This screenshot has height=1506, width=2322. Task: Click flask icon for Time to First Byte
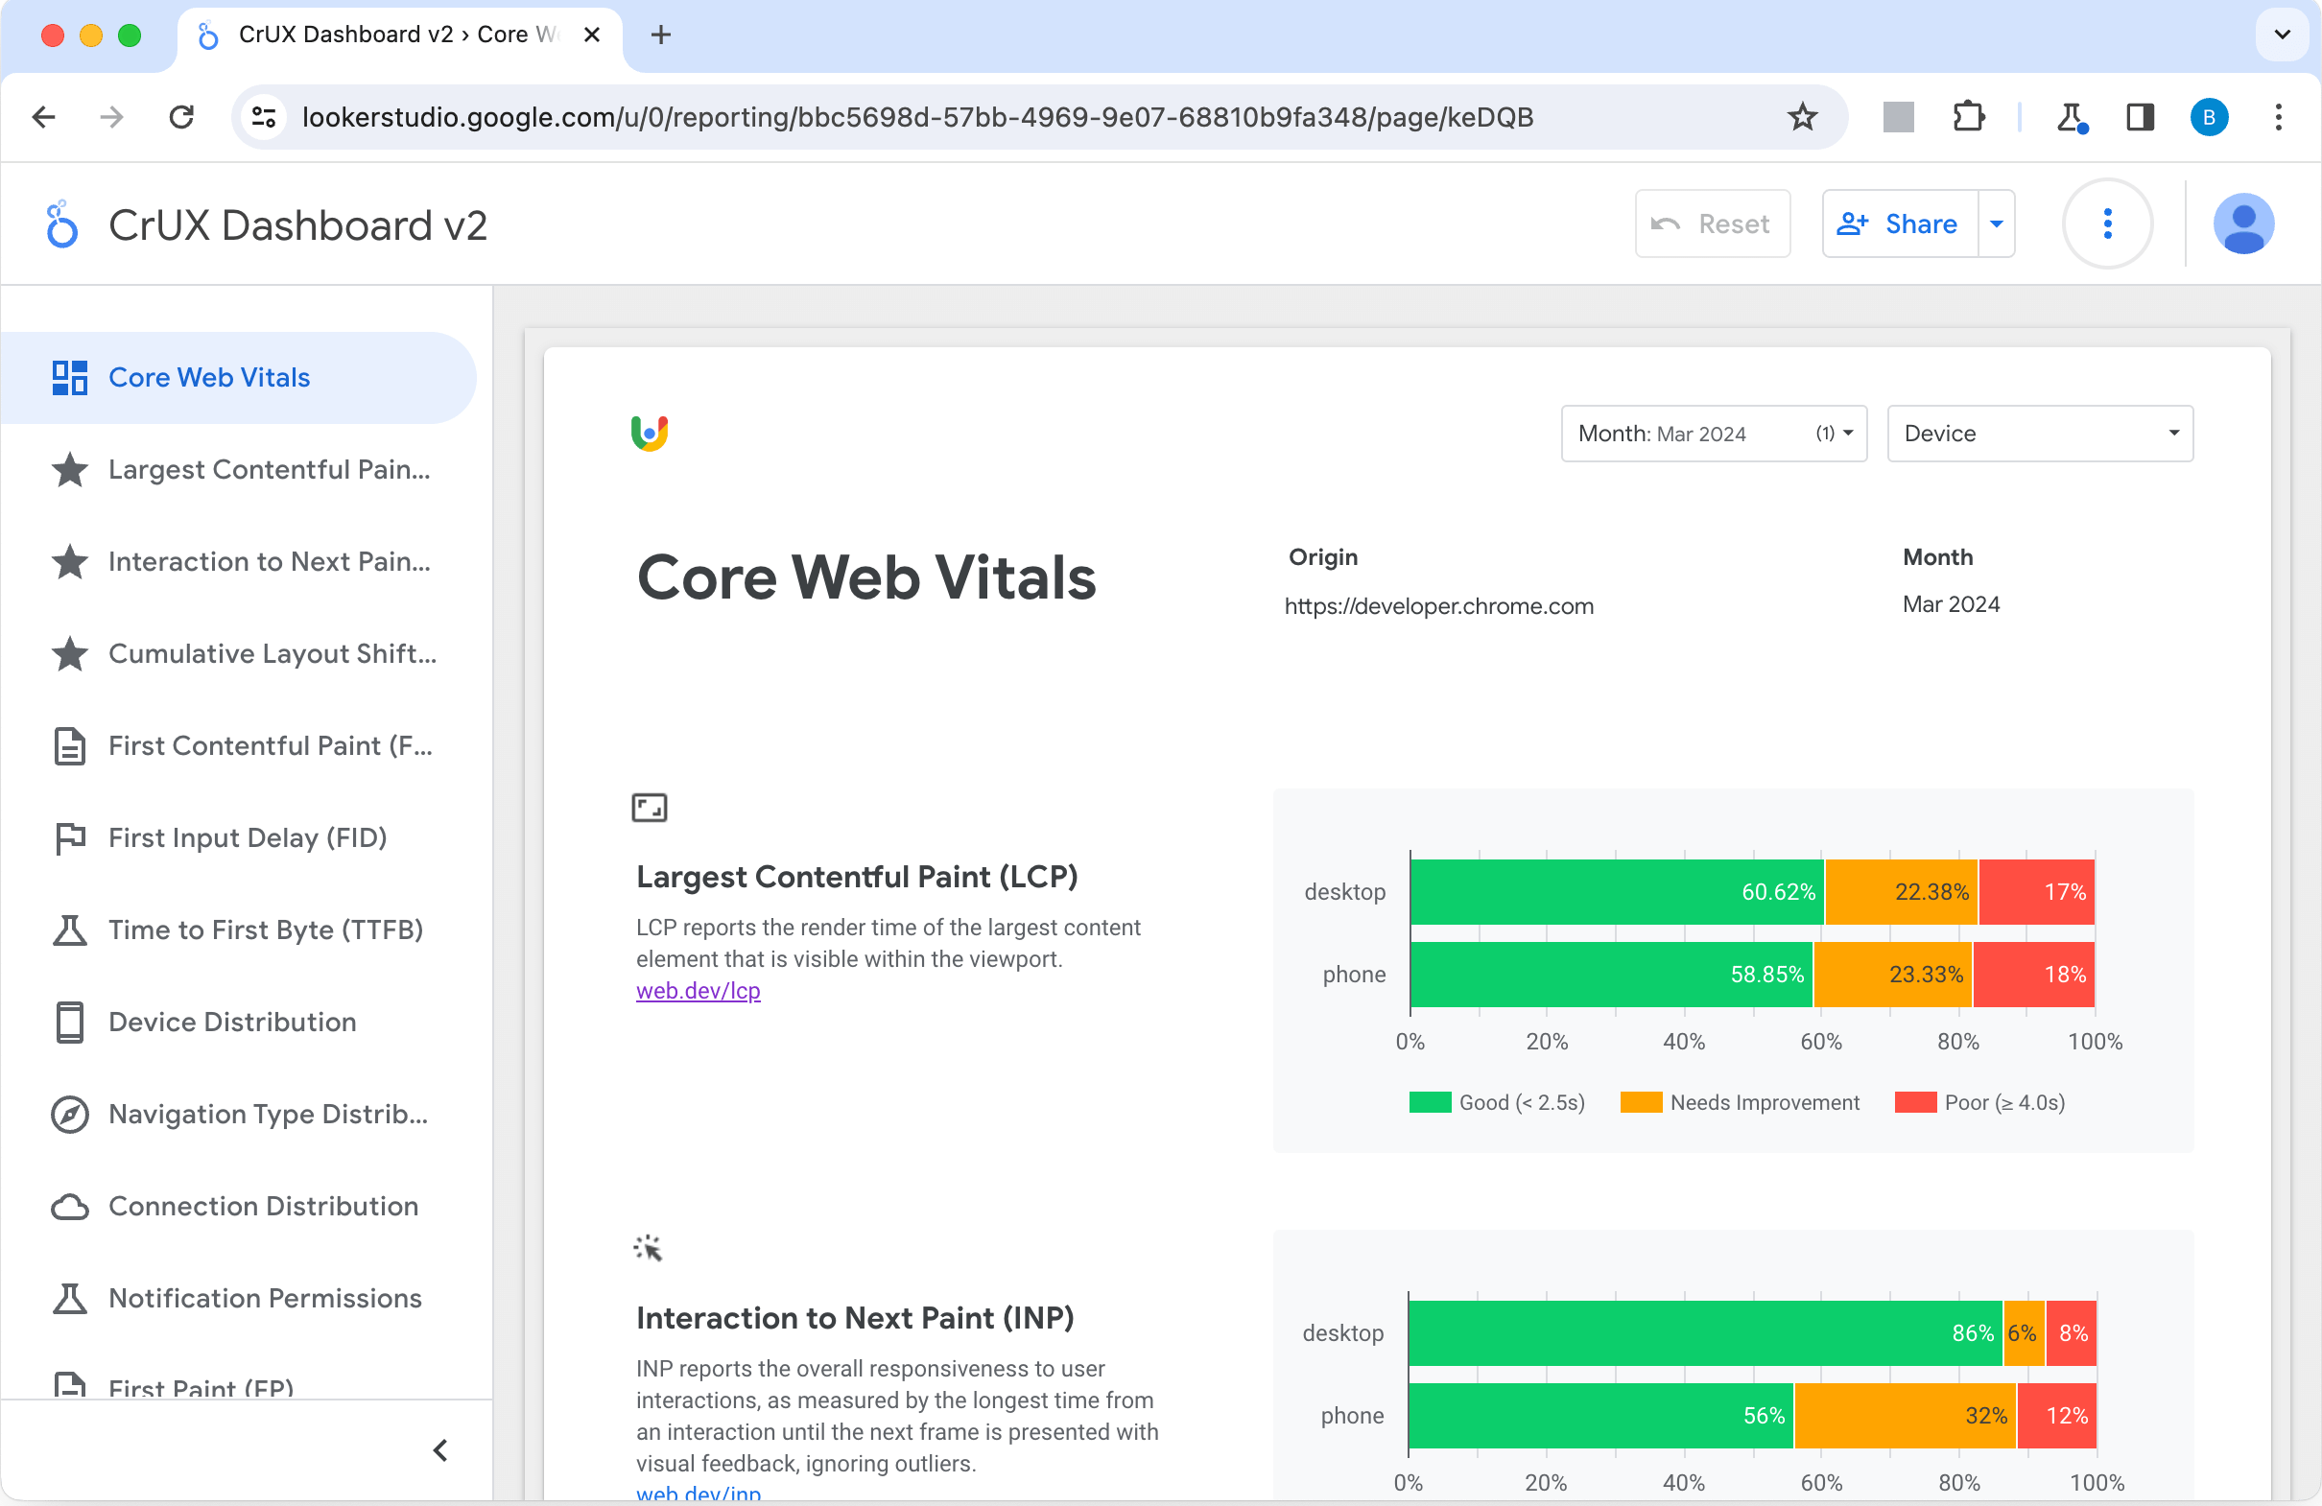[69, 930]
